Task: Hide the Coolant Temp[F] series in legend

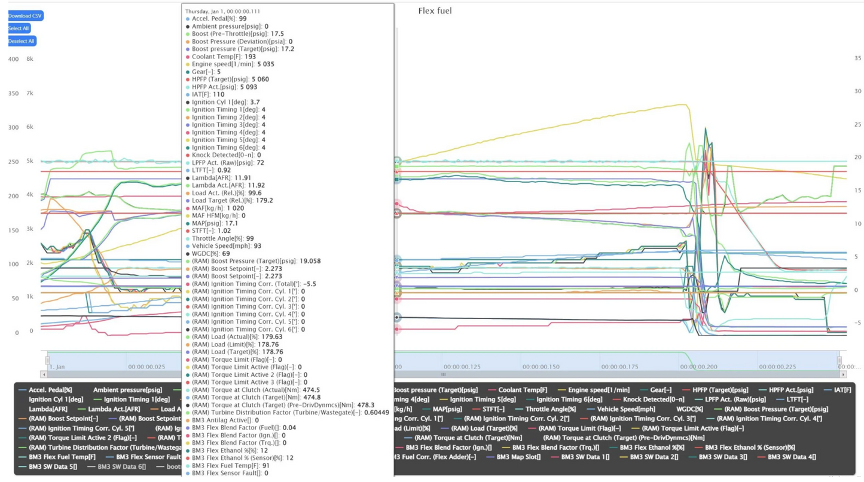Action: pos(522,389)
